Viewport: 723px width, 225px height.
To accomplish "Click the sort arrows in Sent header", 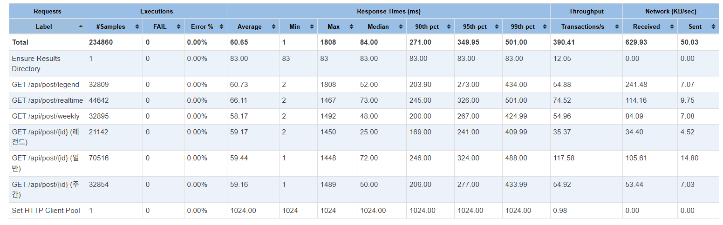I will 714,27.
